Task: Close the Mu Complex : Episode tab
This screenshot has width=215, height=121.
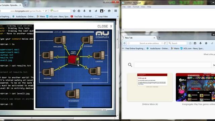Action: click(20, 5)
